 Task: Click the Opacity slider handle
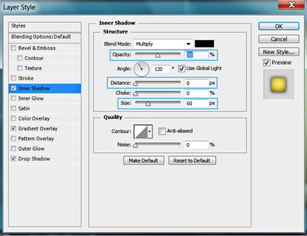(x=158, y=56)
